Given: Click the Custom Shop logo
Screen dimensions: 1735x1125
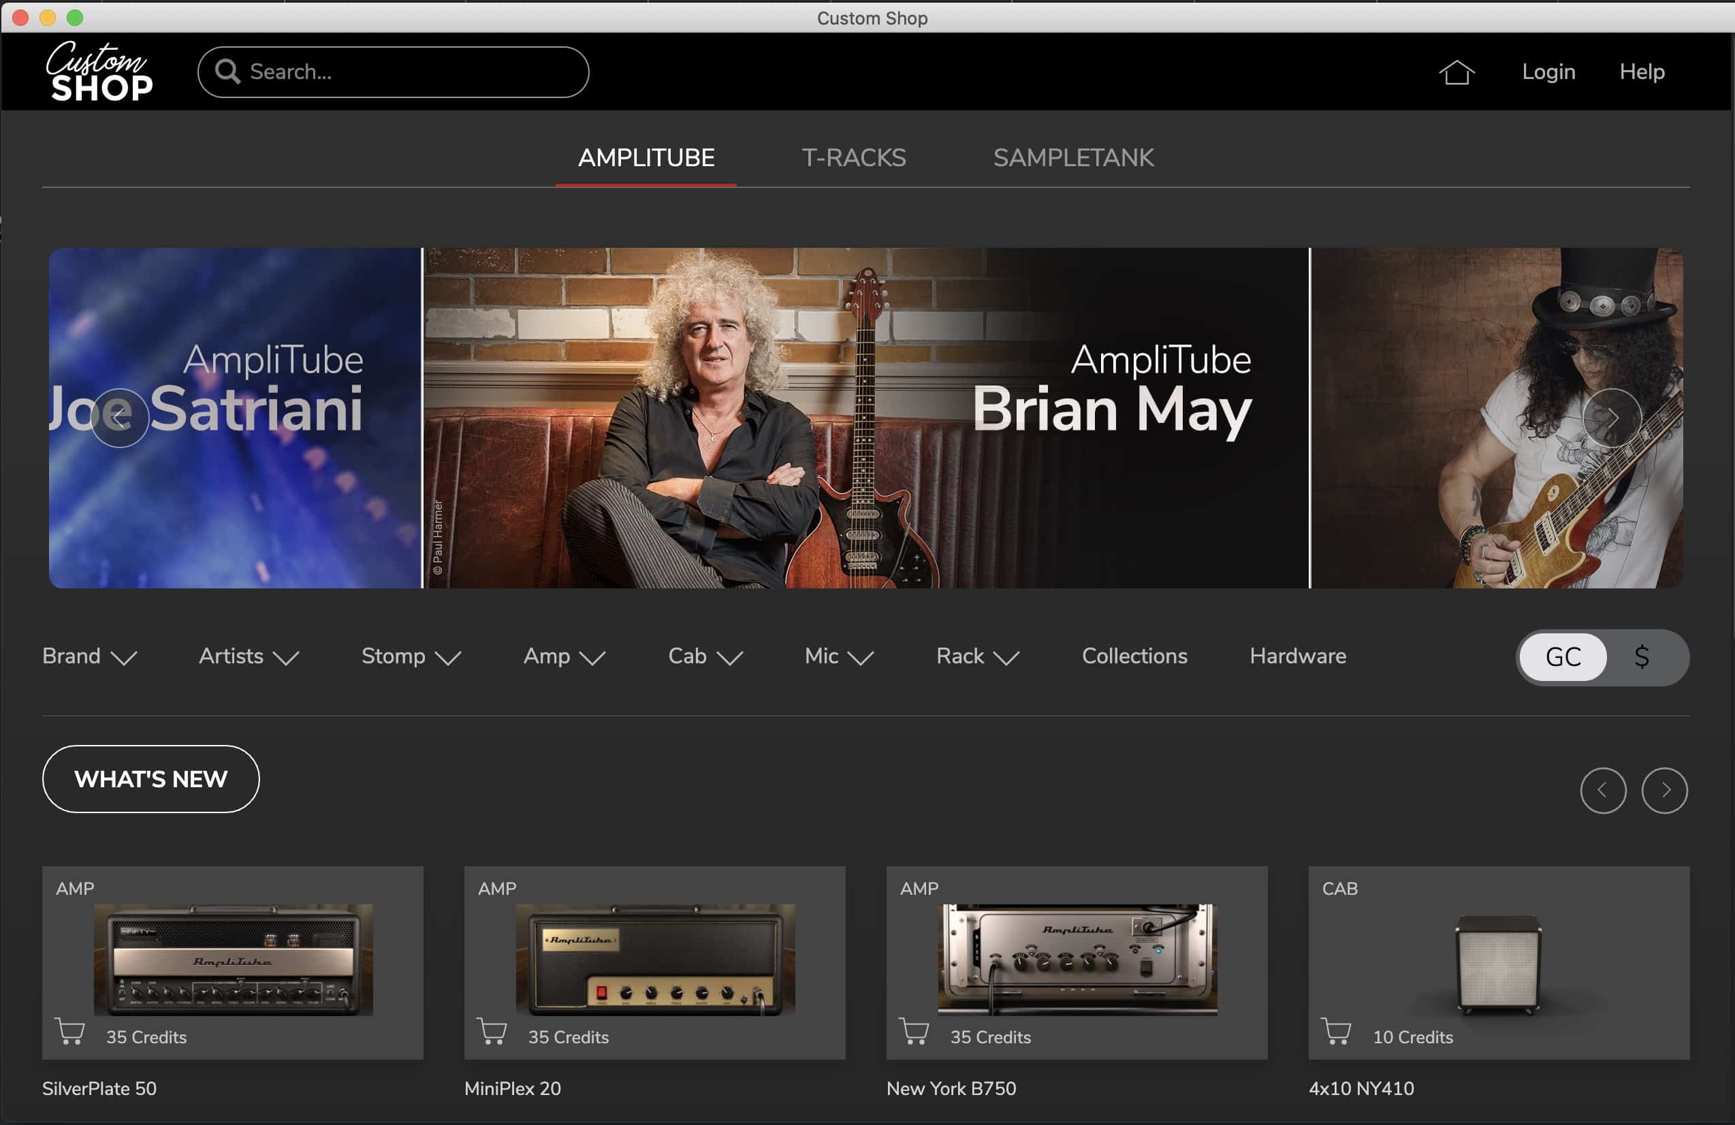Looking at the screenshot, I should point(99,71).
